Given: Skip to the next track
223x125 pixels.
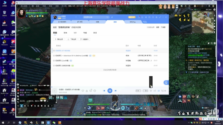Looking at the screenshot, I should (x=116, y=91).
